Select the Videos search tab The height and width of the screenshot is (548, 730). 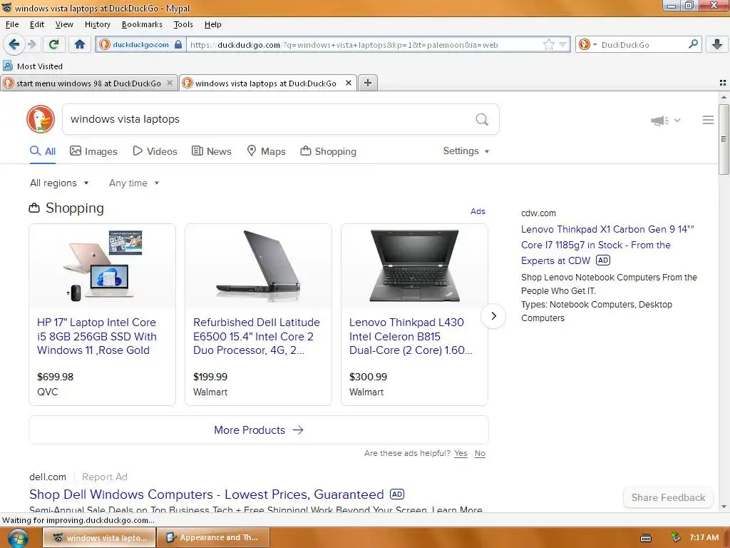155,151
